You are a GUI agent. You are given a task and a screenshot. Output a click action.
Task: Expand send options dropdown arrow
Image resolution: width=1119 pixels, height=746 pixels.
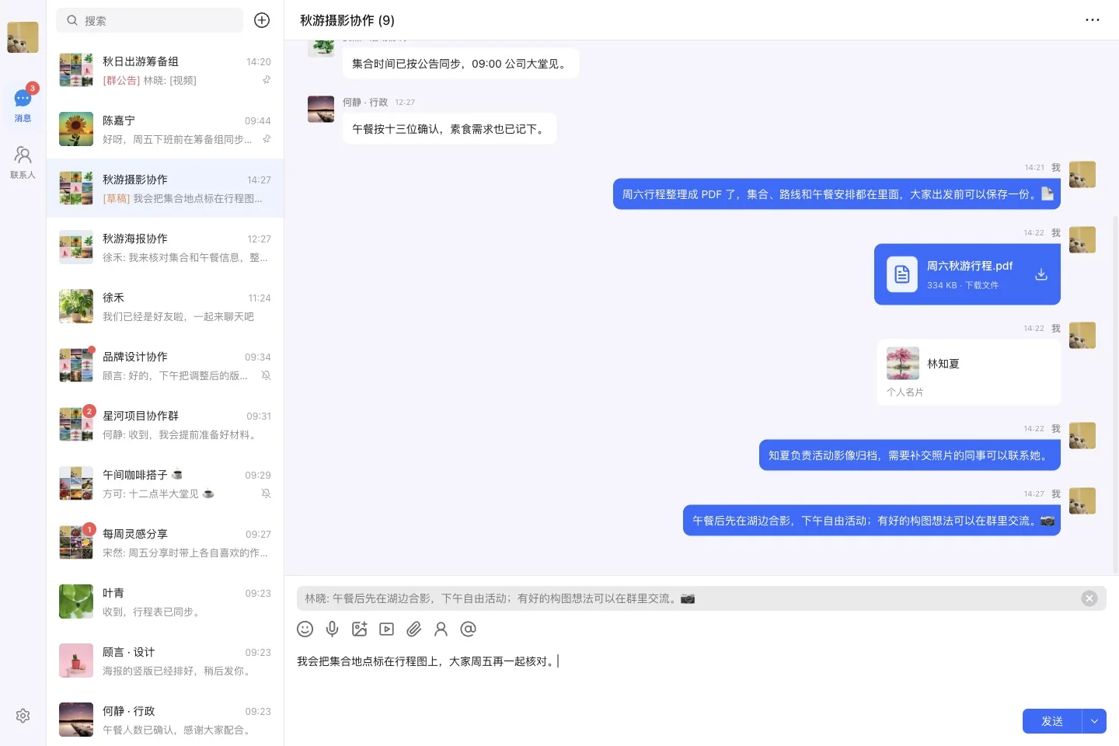click(x=1094, y=721)
